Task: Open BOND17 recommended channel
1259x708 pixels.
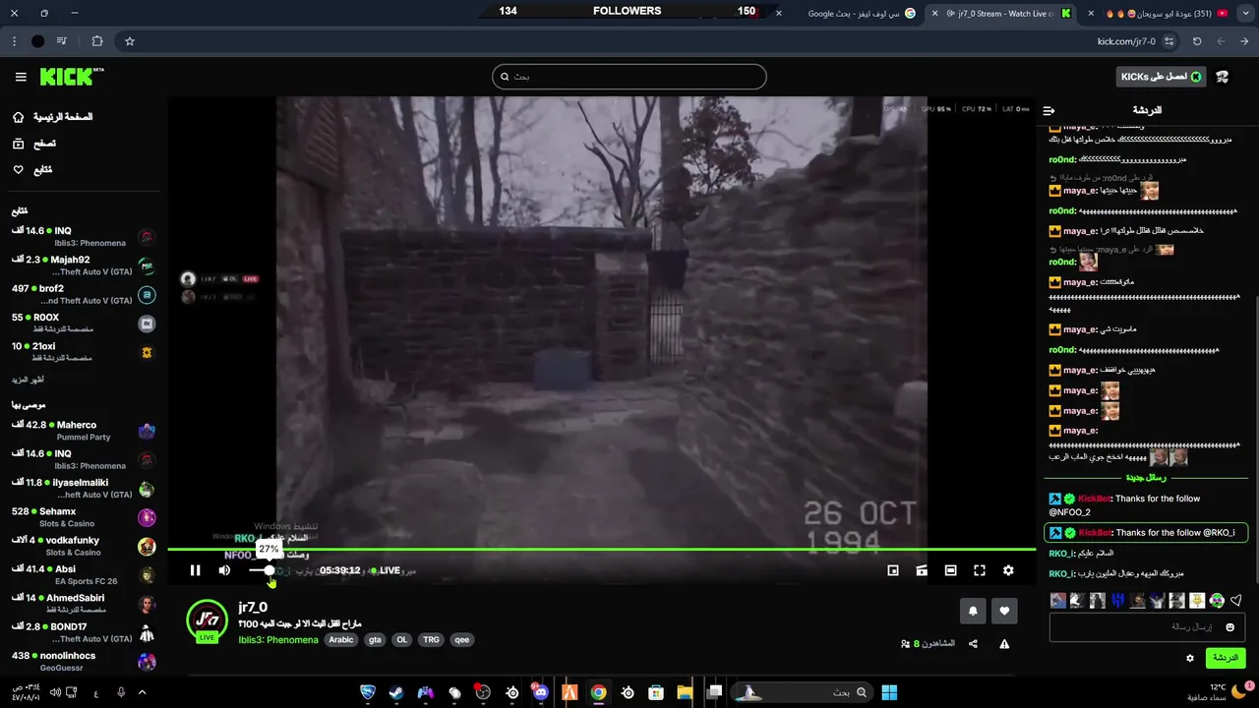Action: pos(84,632)
